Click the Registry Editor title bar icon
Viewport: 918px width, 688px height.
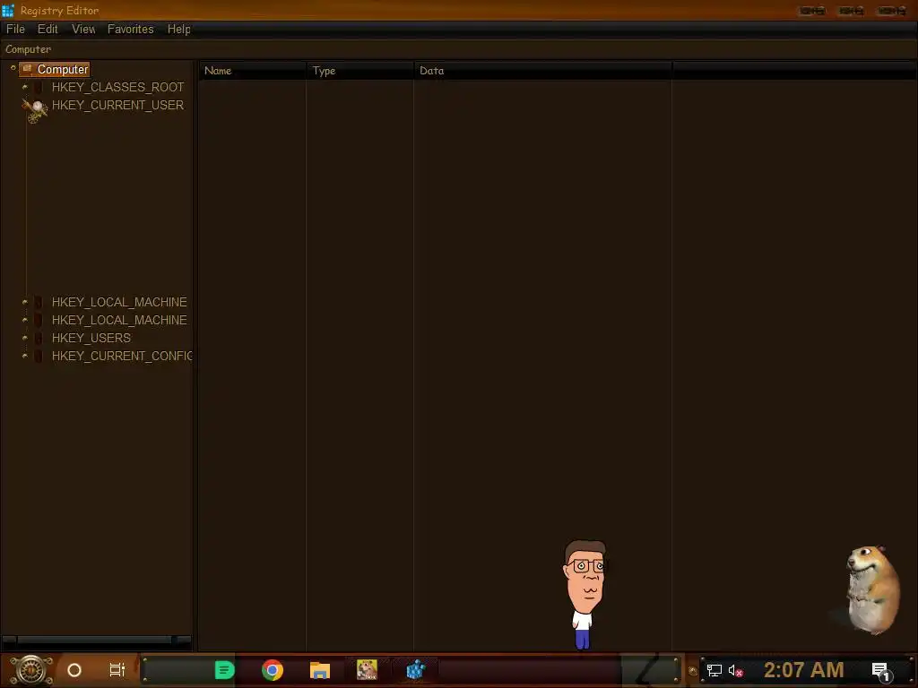[x=7, y=10]
